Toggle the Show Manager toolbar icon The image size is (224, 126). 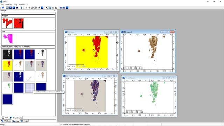tap(7, 8)
